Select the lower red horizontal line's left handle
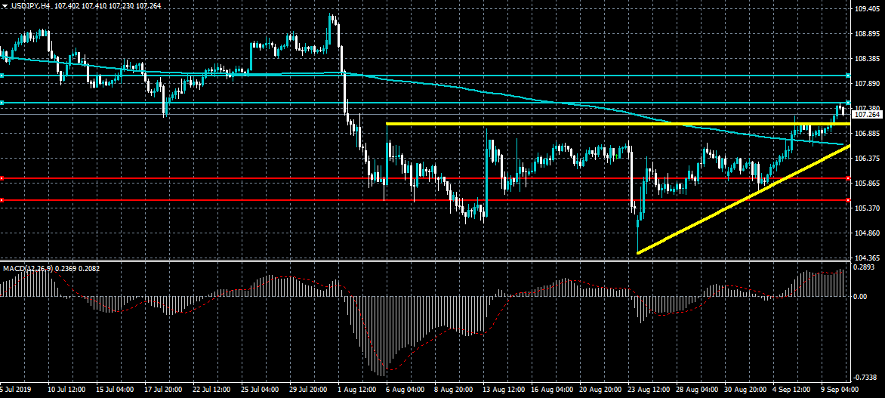 (x=2, y=200)
